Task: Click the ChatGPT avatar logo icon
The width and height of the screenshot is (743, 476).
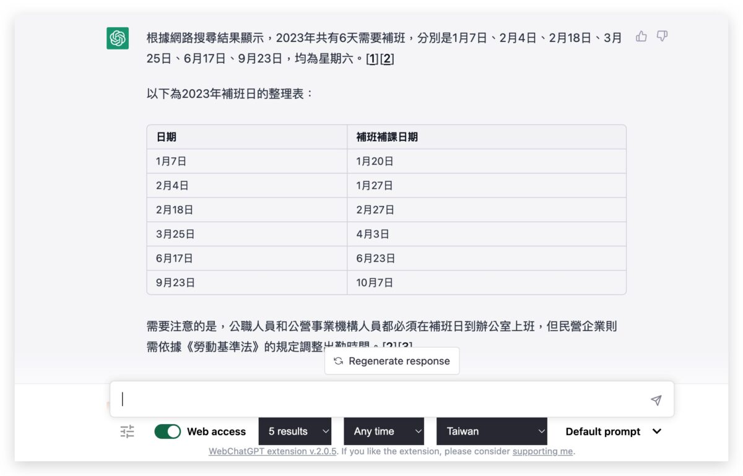Action: pyautogui.click(x=118, y=38)
